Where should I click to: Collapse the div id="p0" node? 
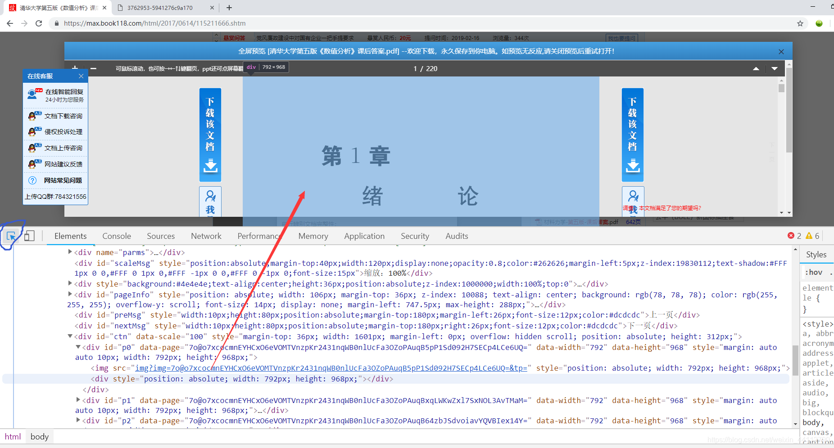pos(78,347)
